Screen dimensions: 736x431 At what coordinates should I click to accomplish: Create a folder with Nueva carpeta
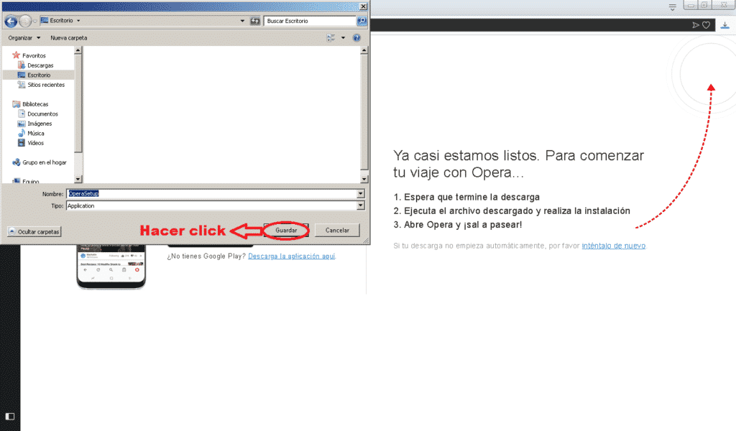click(68, 37)
